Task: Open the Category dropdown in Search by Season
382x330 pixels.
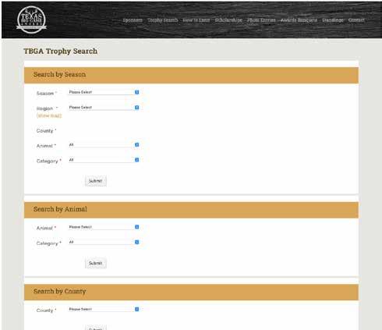Action: (x=104, y=160)
